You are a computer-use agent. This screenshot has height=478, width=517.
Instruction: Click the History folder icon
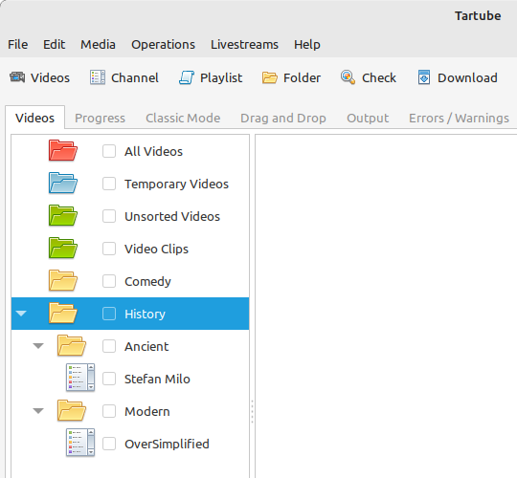click(63, 313)
